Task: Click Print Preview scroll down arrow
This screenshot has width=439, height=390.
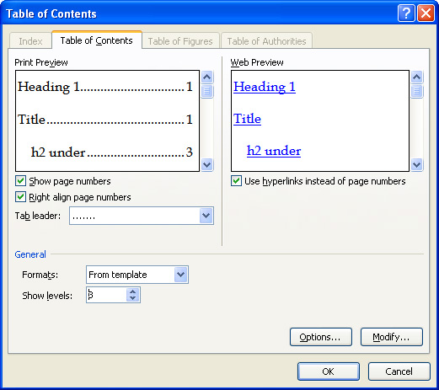Action: tap(207, 164)
